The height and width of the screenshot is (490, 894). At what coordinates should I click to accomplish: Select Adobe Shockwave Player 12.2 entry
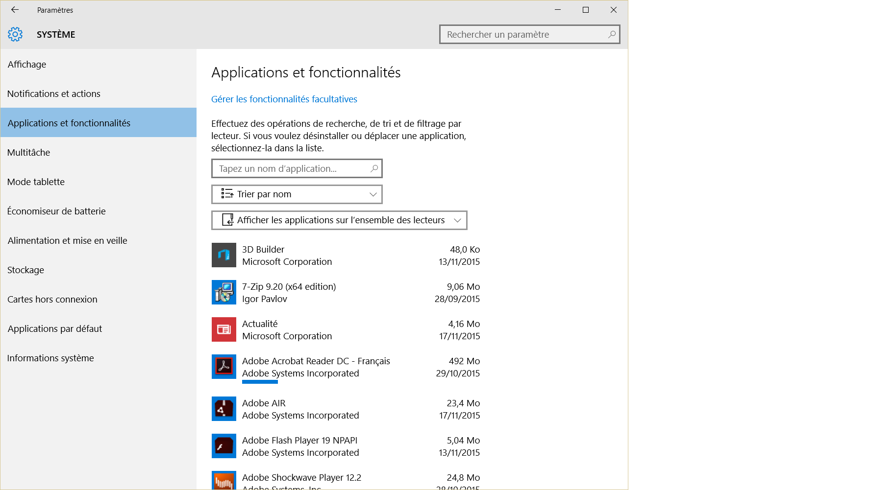[346, 480]
